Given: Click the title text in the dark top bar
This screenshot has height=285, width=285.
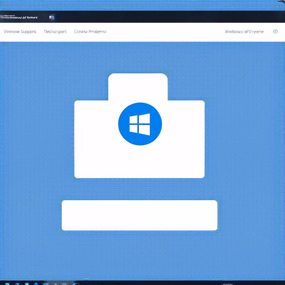Looking at the screenshot, I should 19,17.
